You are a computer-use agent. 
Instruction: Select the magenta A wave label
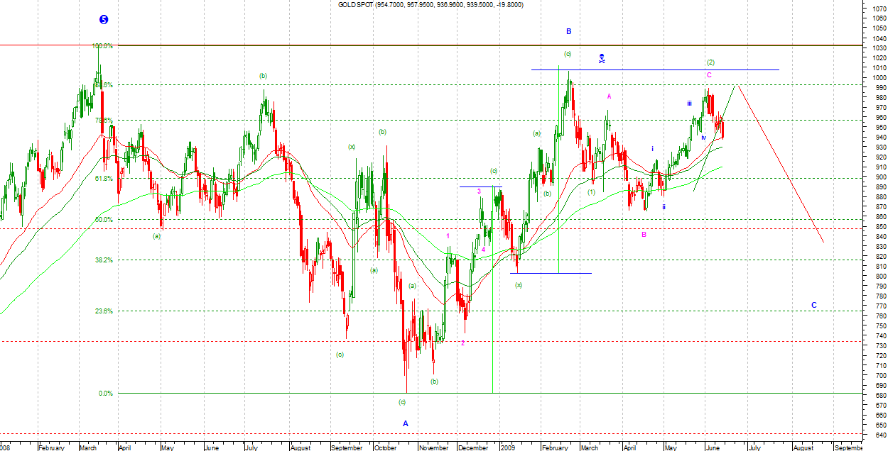click(x=609, y=96)
